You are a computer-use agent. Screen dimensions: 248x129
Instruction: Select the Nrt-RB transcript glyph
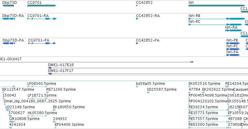[x=217, y=19]
